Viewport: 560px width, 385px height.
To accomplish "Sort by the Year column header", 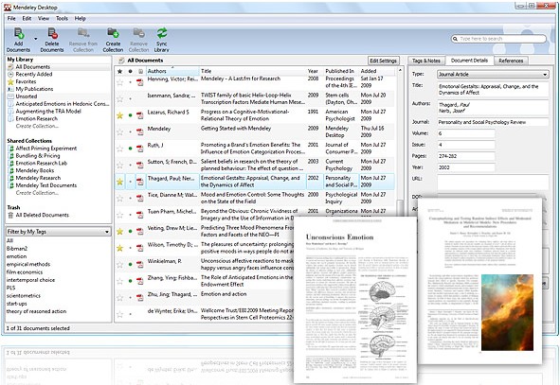I will (315, 71).
